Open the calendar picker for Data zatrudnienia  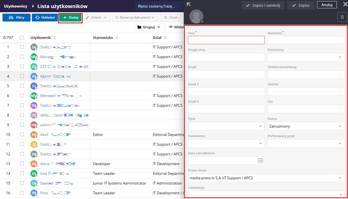260,160
